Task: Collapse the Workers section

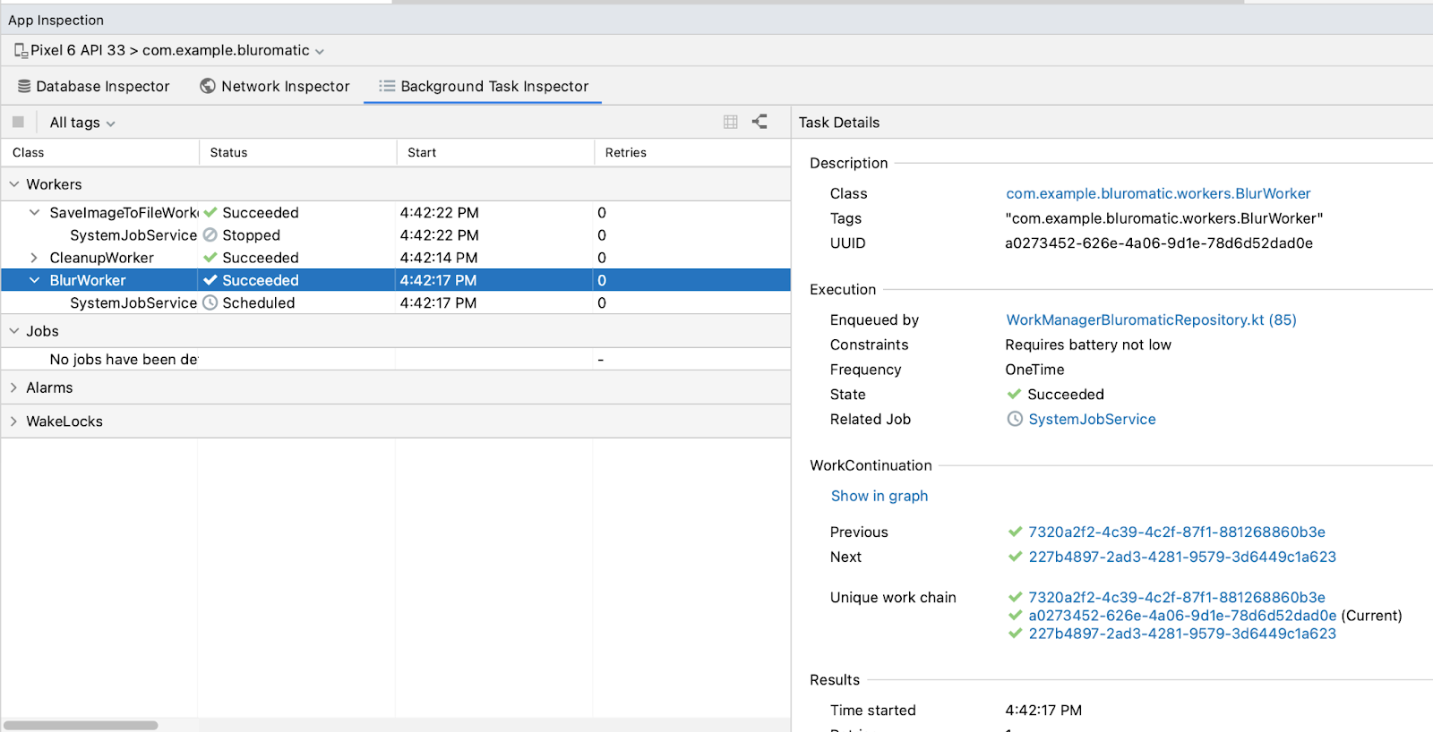Action: point(13,184)
